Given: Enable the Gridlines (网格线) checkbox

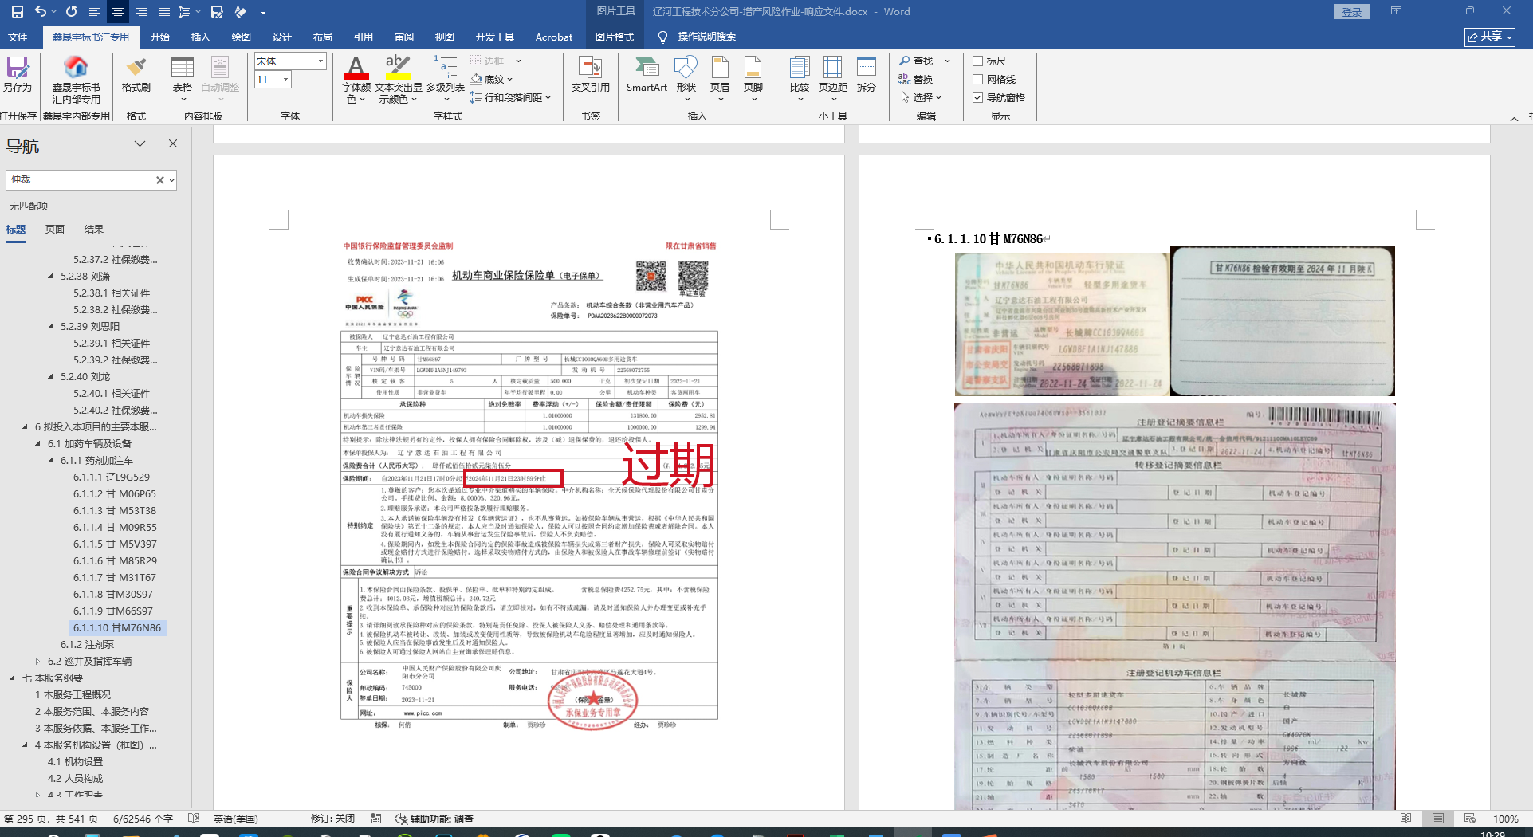Looking at the screenshot, I should pos(977,80).
